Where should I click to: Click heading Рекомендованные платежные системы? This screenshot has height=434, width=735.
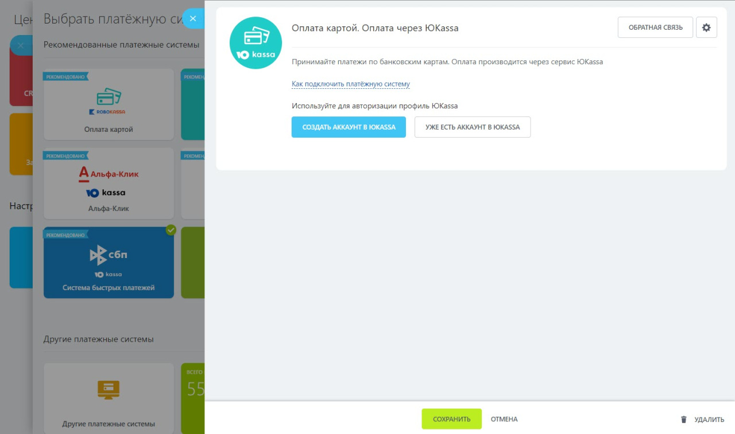tap(121, 45)
